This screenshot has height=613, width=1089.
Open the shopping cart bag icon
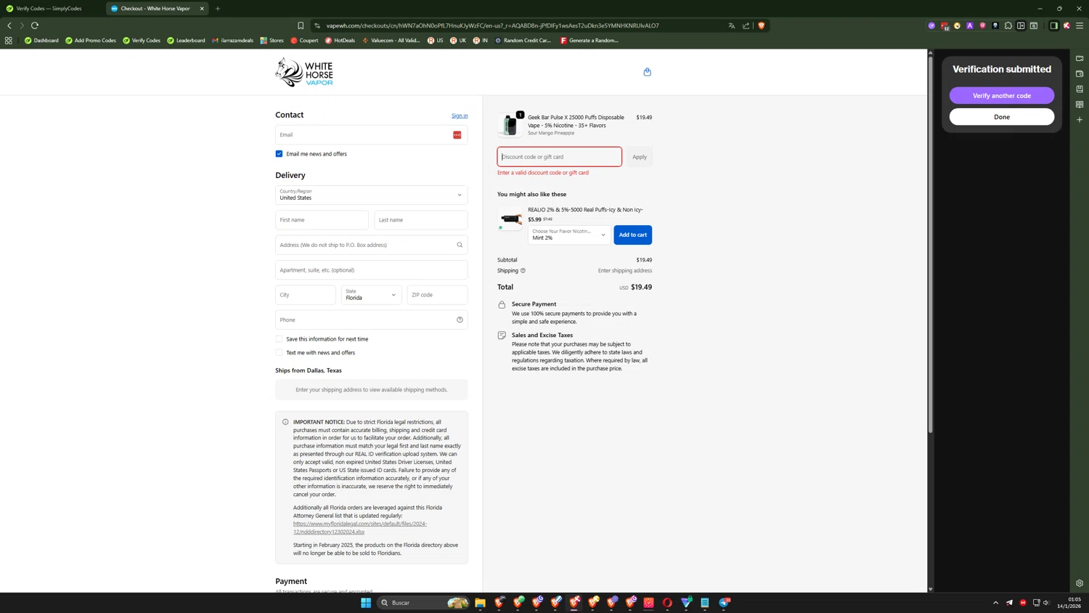[x=647, y=72]
